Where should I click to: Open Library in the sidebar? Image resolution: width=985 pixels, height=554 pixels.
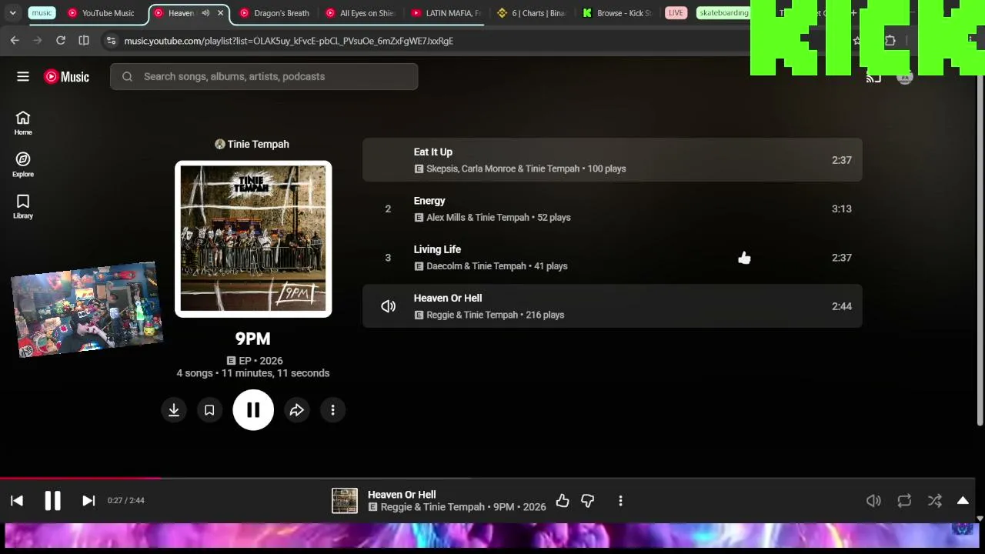click(23, 206)
